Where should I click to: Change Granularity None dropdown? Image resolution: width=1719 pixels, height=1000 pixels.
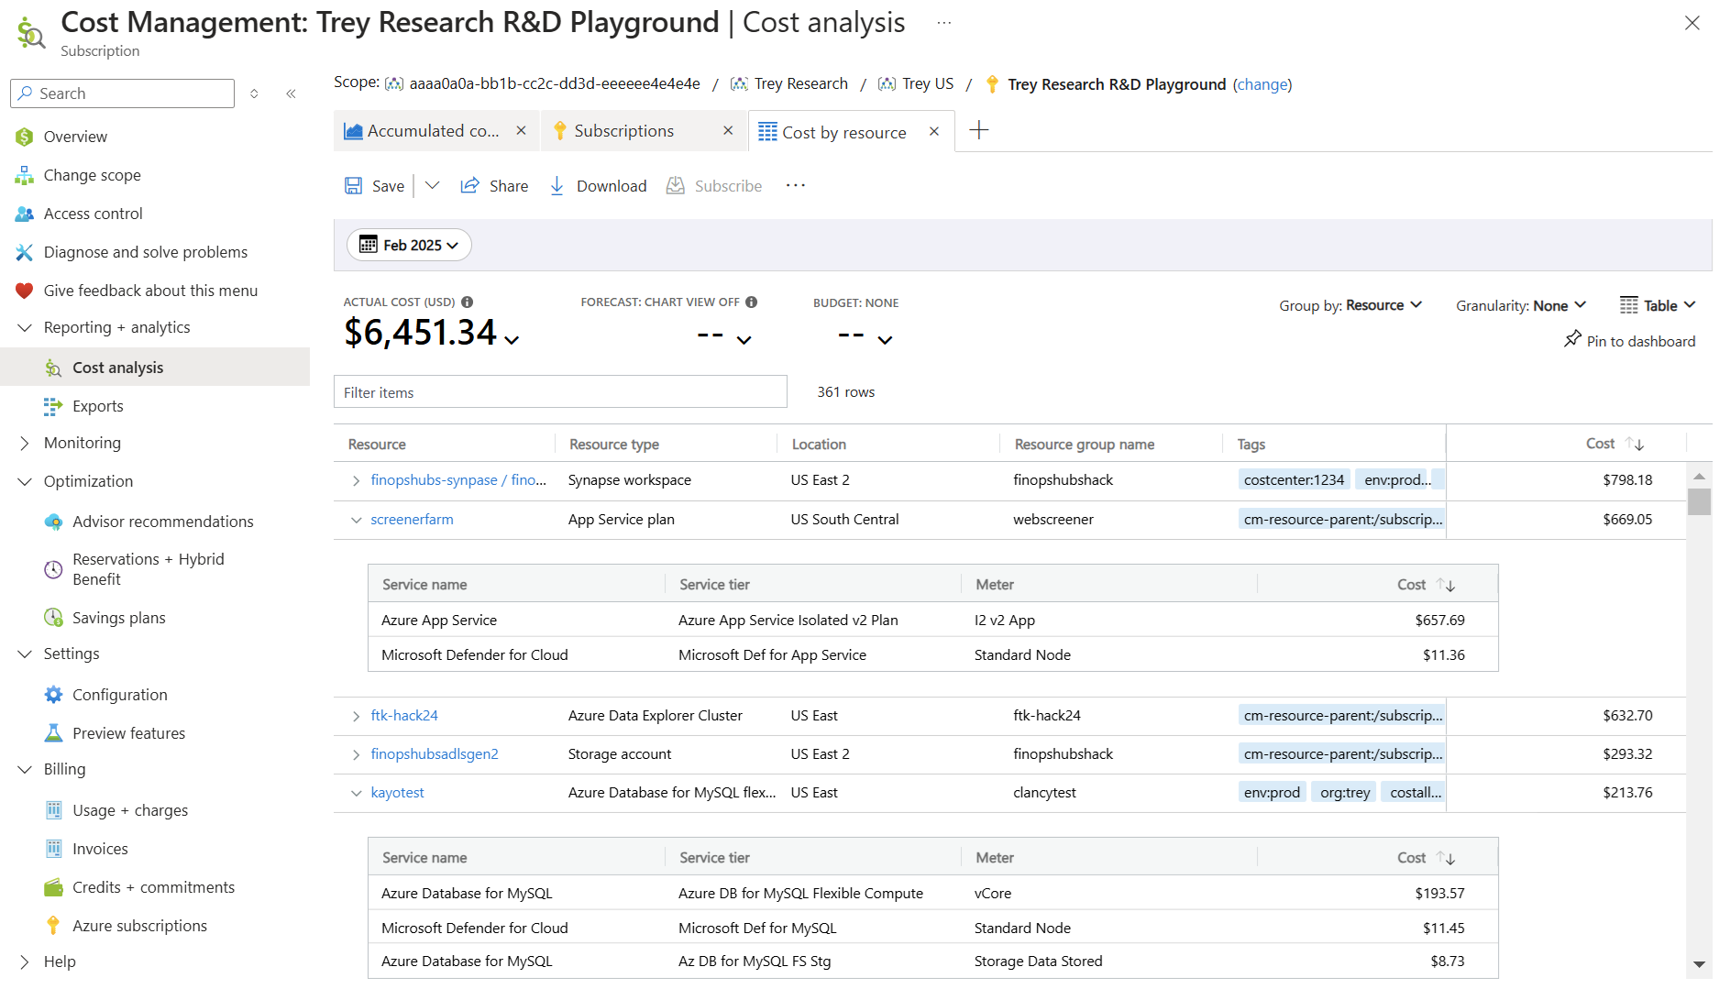click(1520, 305)
